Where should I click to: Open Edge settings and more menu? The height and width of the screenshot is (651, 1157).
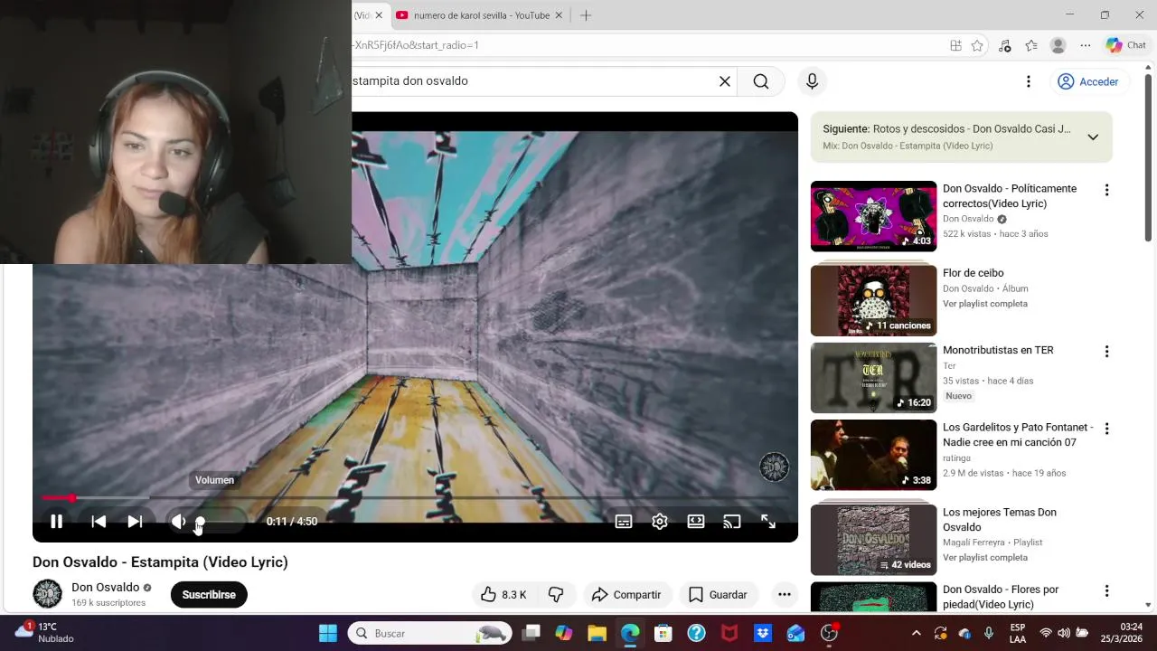click(1086, 46)
